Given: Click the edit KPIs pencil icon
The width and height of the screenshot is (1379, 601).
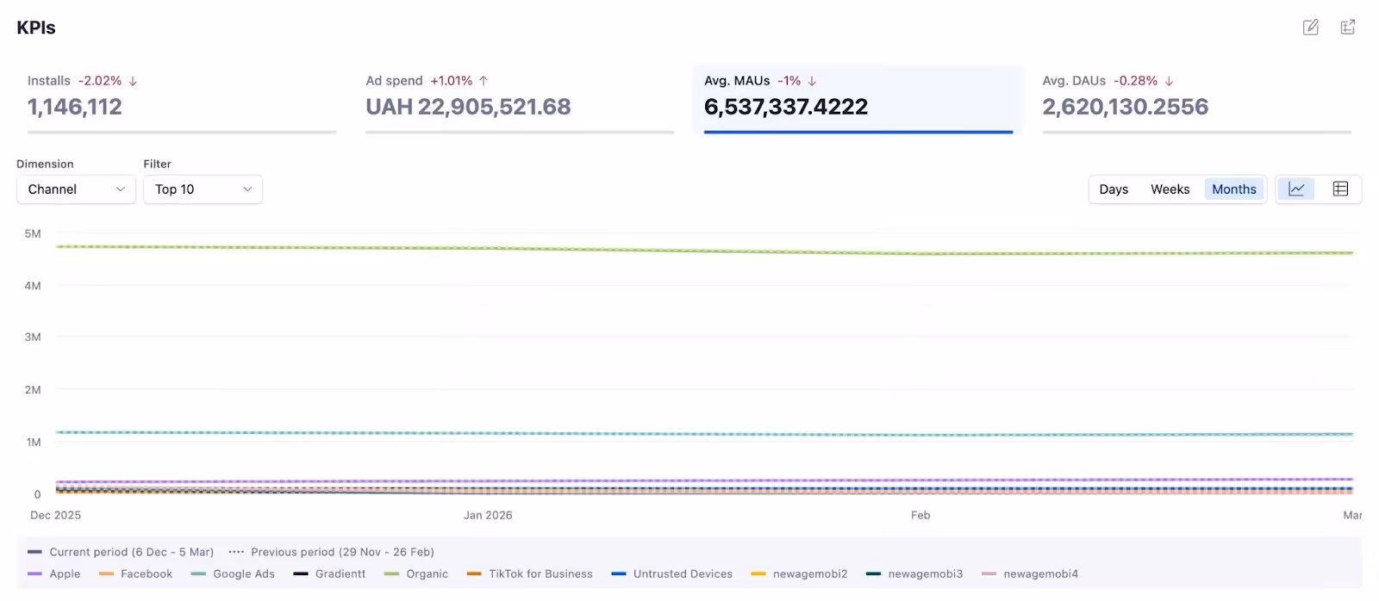Looking at the screenshot, I should point(1310,27).
